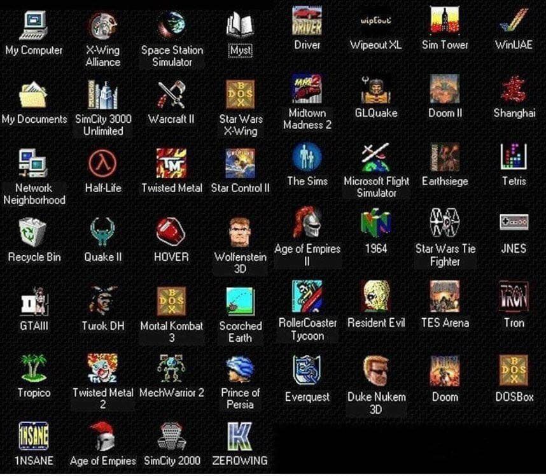
Task: Open the My Computer icon
Action: click(34, 25)
